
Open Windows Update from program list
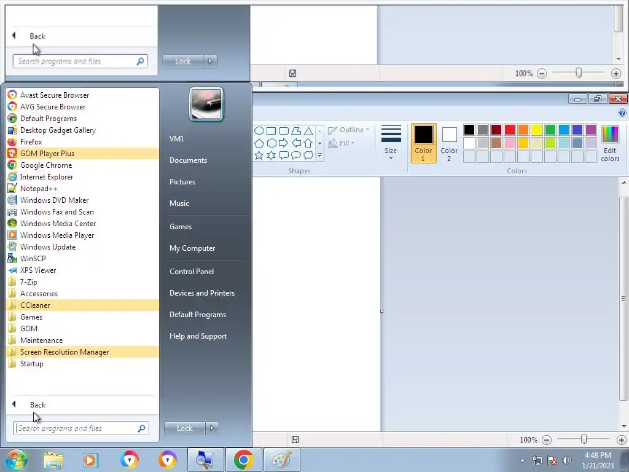tap(82, 247)
